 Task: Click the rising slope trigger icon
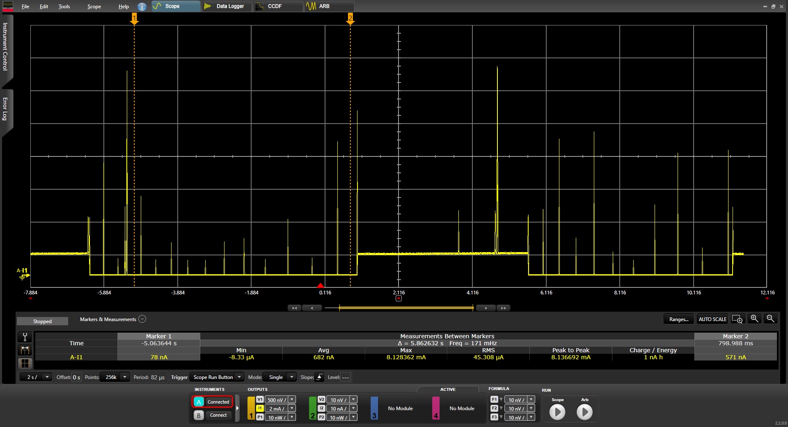click(x=319, y=377)
